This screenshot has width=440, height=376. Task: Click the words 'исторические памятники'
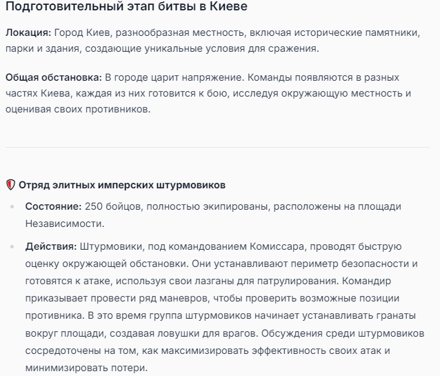(x=357, y=32)
